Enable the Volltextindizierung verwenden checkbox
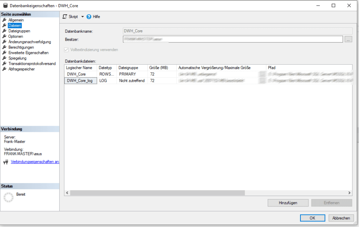Viewport: 359px width, 227px height. coord(66,50)
